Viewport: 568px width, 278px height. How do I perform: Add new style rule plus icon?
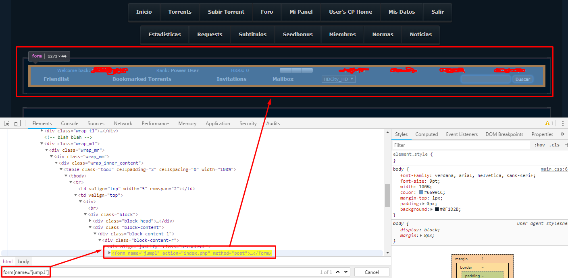point(566,145)
